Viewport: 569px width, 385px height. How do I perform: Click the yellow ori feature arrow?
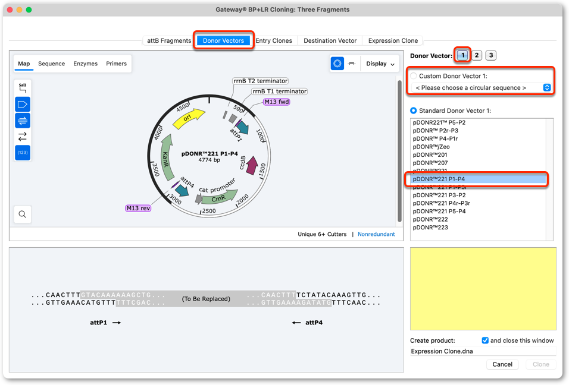coord(188,118)
